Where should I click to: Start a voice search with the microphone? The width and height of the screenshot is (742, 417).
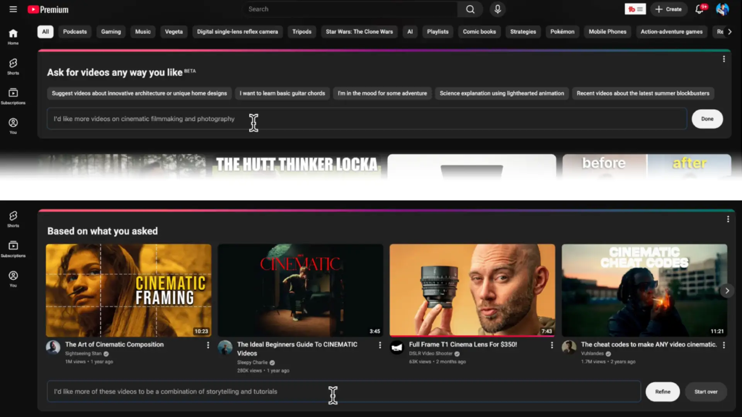[x=497, y=9]
